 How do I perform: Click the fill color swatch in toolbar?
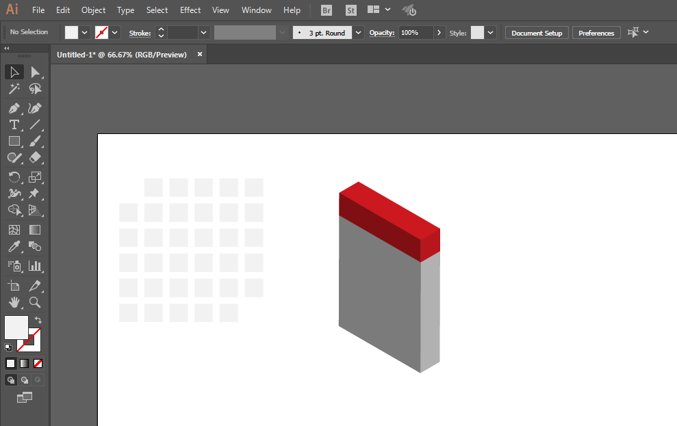click(16, 327)
